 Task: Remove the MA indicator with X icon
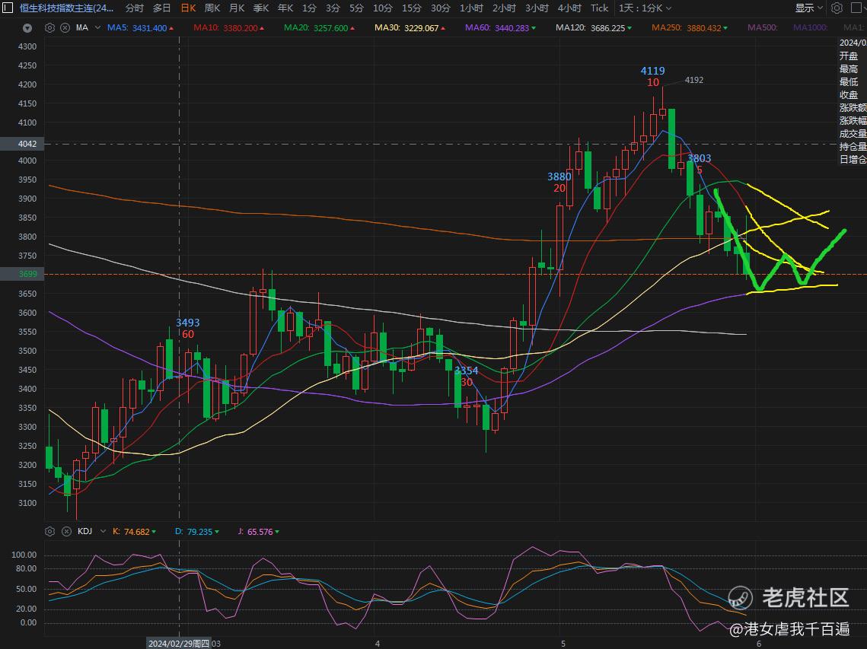tap(64, 28)
